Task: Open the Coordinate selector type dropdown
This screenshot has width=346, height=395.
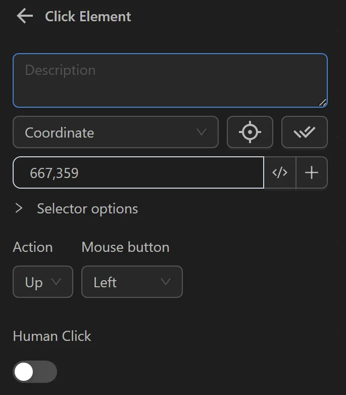Action: [115, 133]
